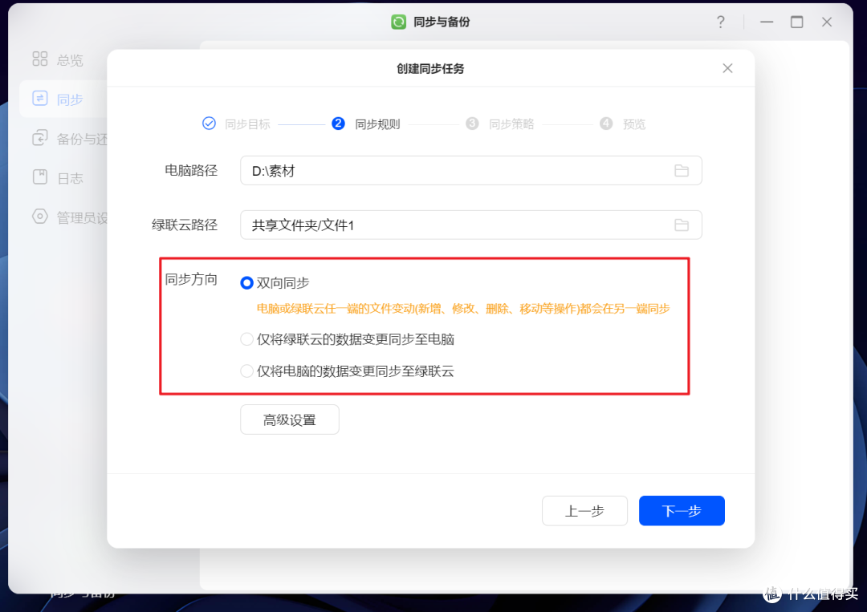The image size is (867, 612).
Task: Select the 同步 sync sidebar item
Action: tap(63, 99)
